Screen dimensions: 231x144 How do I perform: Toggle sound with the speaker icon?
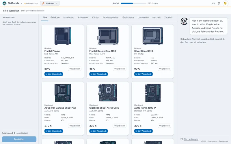pos(213,3)
